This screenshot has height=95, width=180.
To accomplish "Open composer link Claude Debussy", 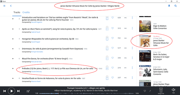I will coord(37,71).
